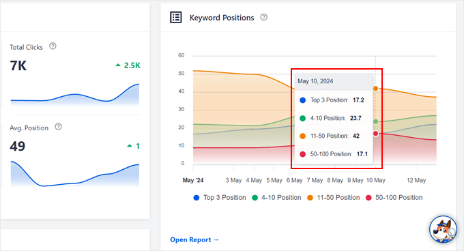The image size is (464, 251).
Task: Click the 9 May x-axis label
Action: tap(355, 180)
